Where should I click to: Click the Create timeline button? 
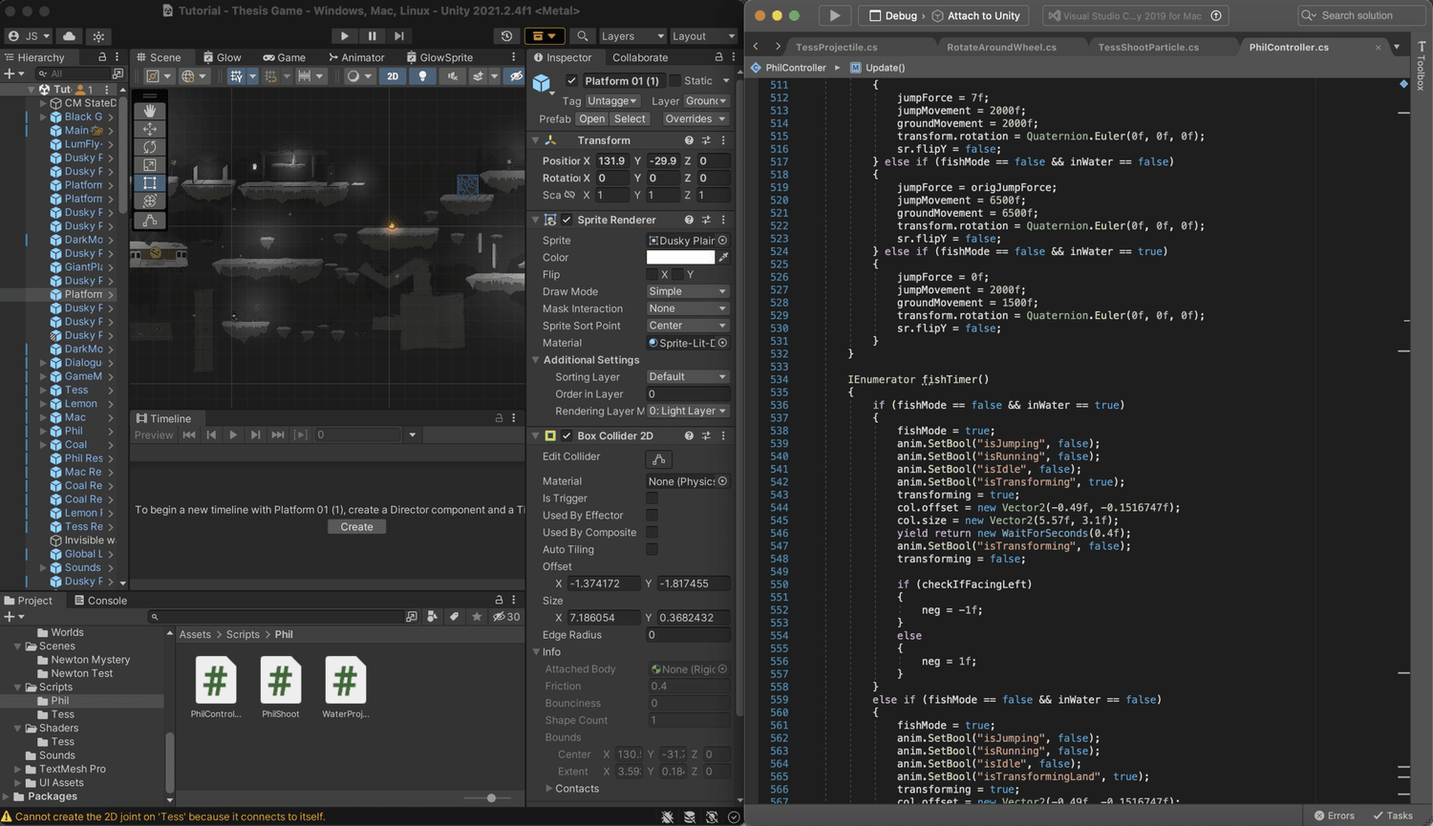point(356,527)
